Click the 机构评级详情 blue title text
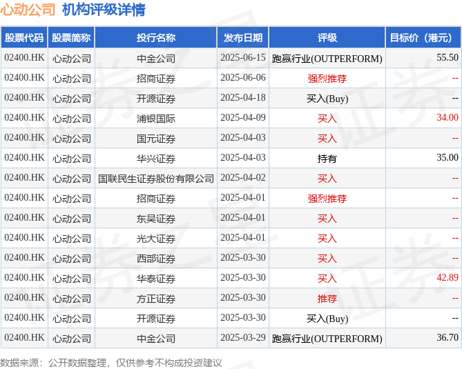This screenshot has width=462, height=369. point(104,10)
